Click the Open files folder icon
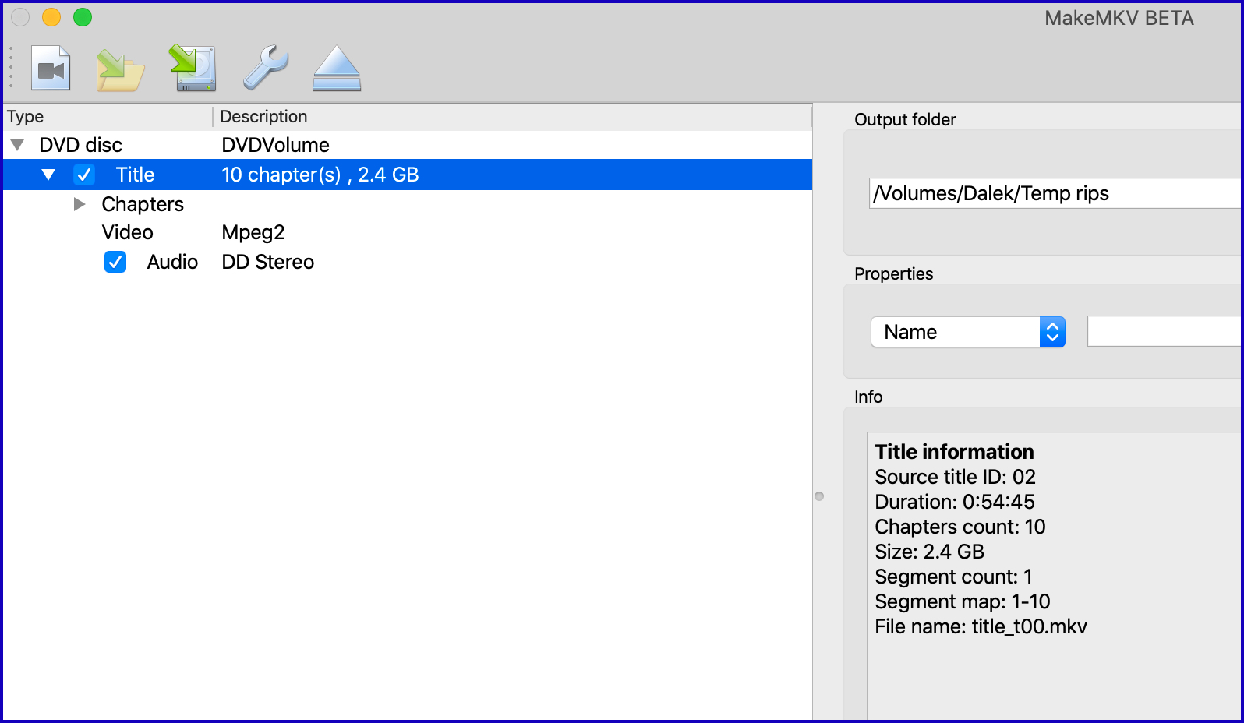The image size is (1244, 723). (x=120, y=70)
